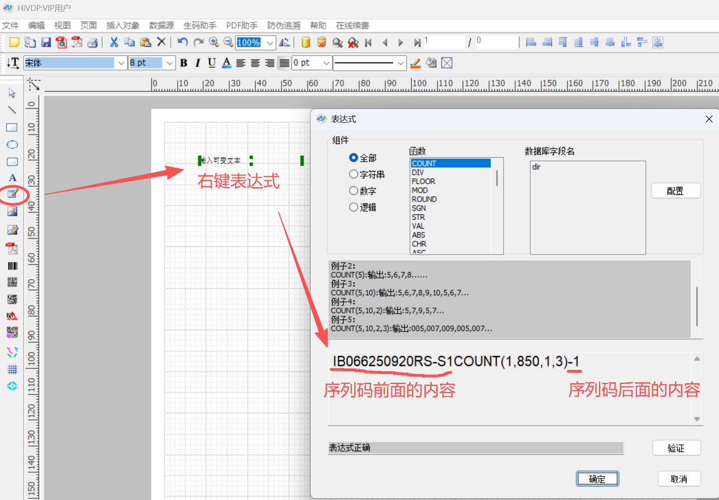
Task: Open the 数据源 menu
Action: click(x=161, y=26)
